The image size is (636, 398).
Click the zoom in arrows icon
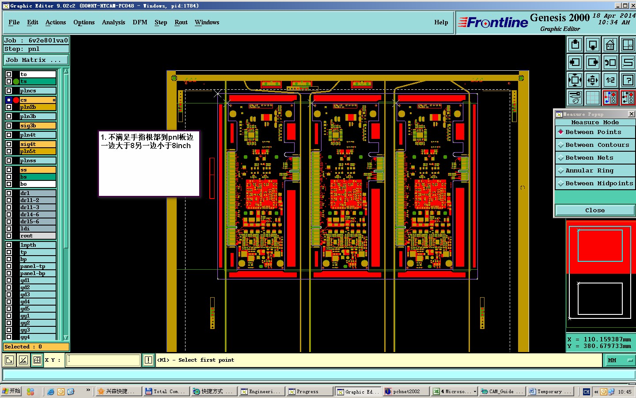575,80
